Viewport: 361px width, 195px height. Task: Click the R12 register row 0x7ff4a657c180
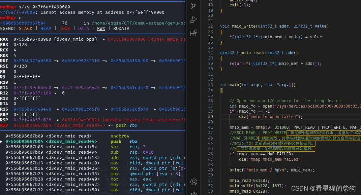32,93
